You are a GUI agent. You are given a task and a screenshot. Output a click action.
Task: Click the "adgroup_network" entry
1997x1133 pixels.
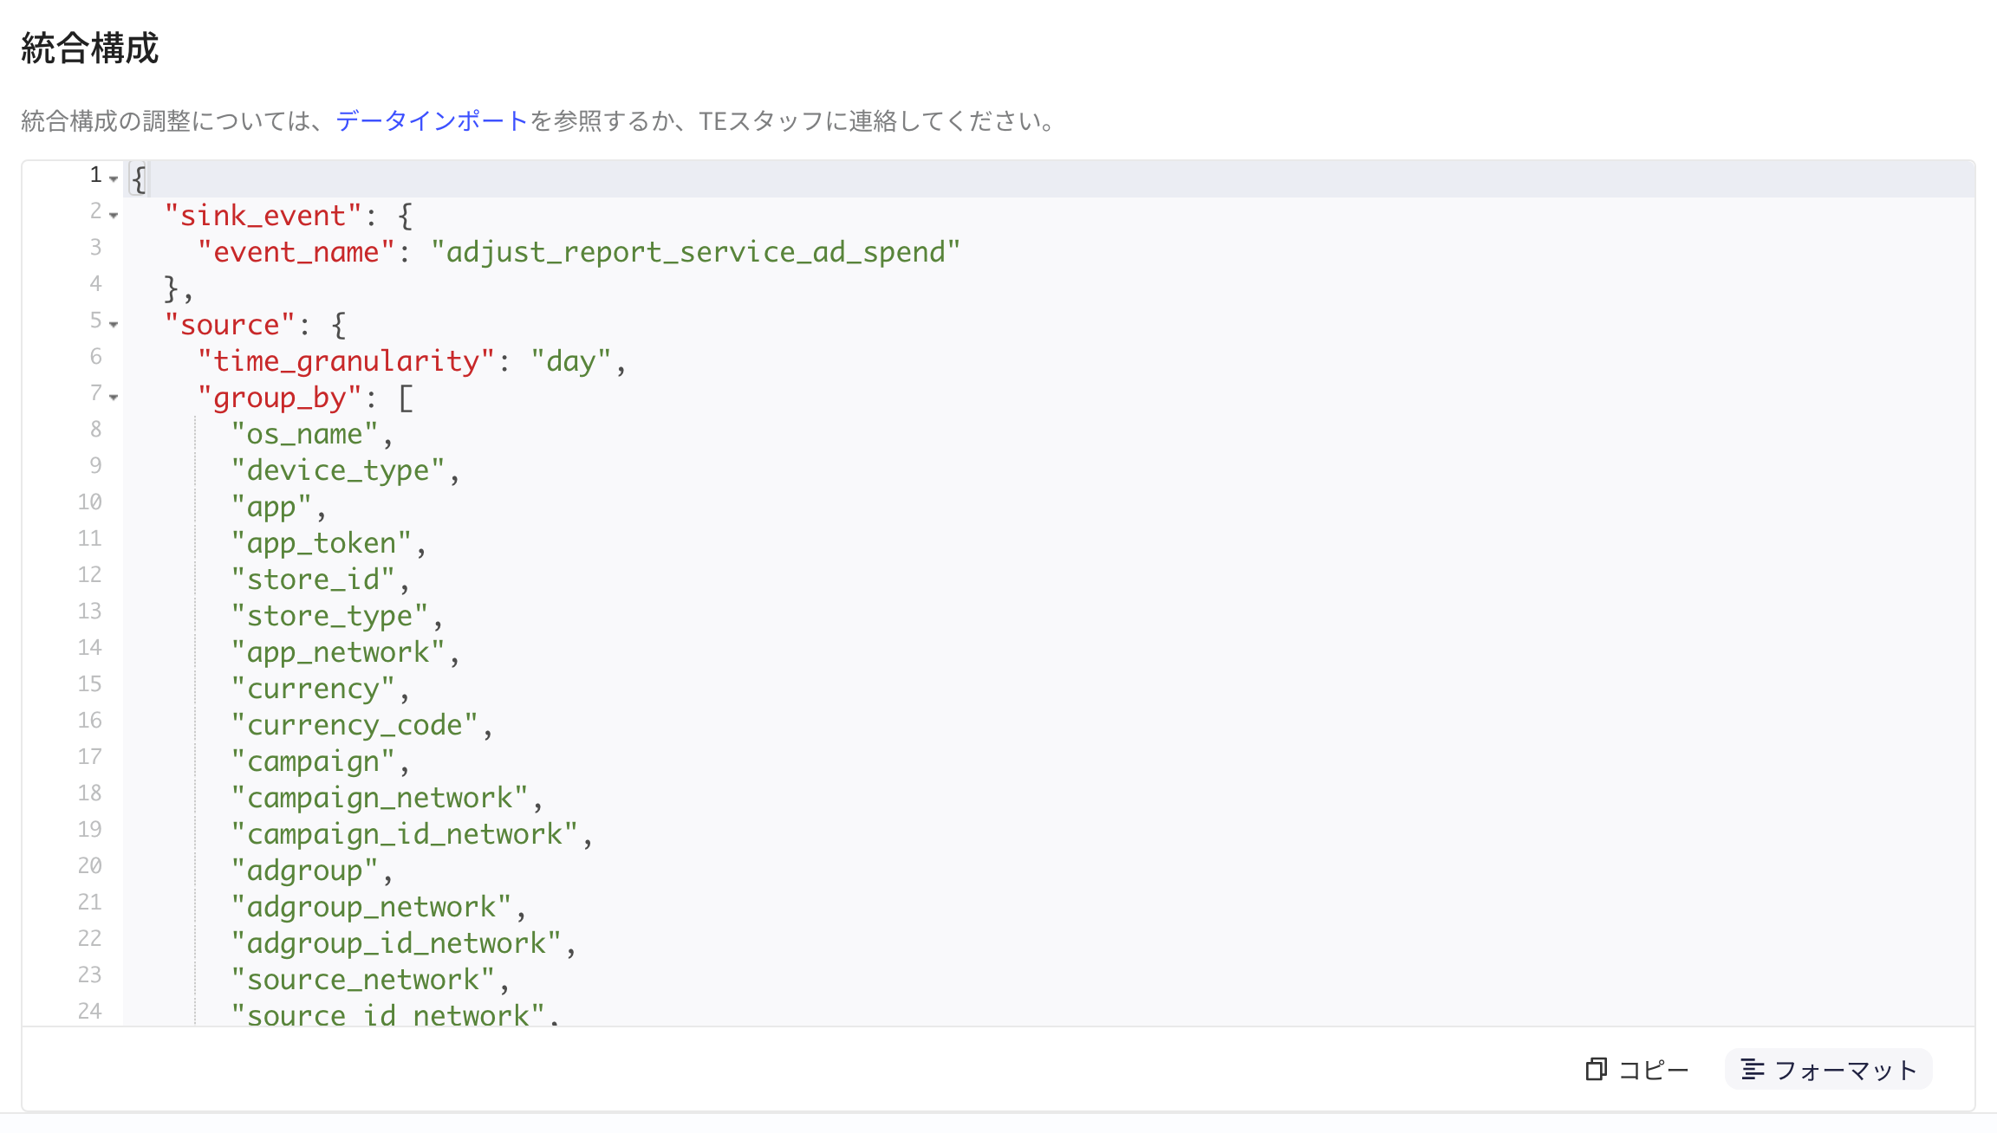371,907
